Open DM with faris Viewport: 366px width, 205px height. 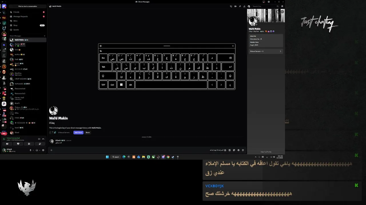[27, 50]
